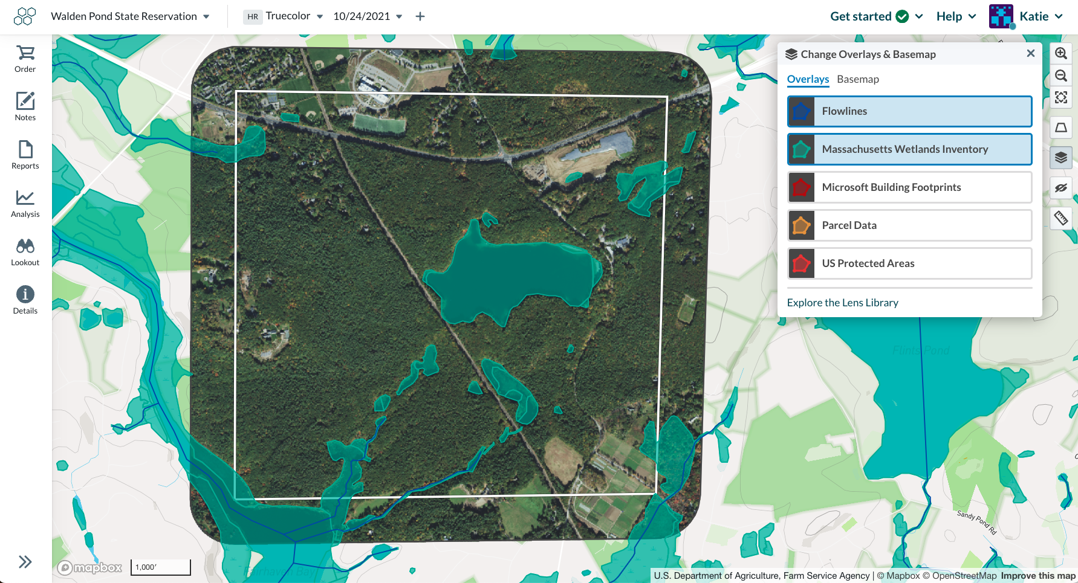Close the Change Overlays & Basemap panel
Viewport: 1078px width, 583px height.
coord(1031,54)
